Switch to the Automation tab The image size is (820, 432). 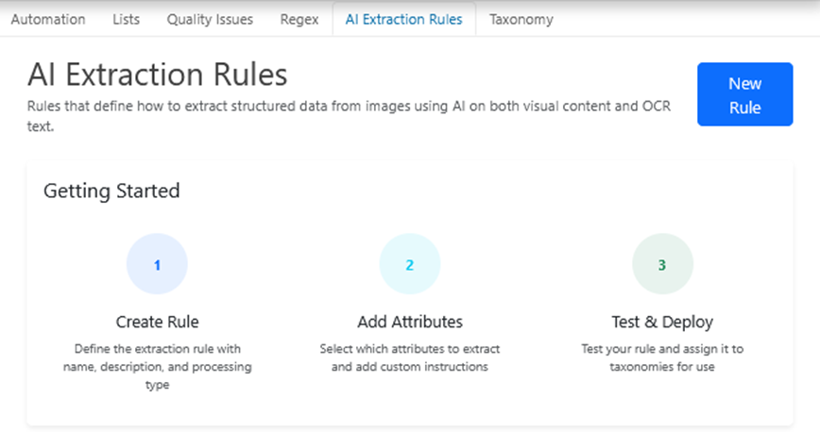pyautogui.click(x=48, y=19)
